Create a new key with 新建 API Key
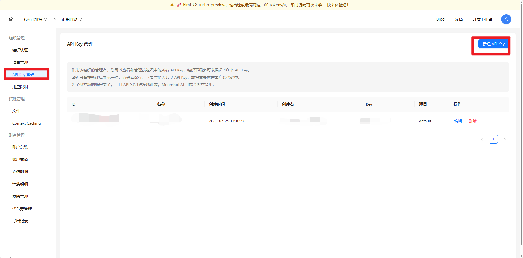This screenshot has height=258, width=523. pos(493,44)
